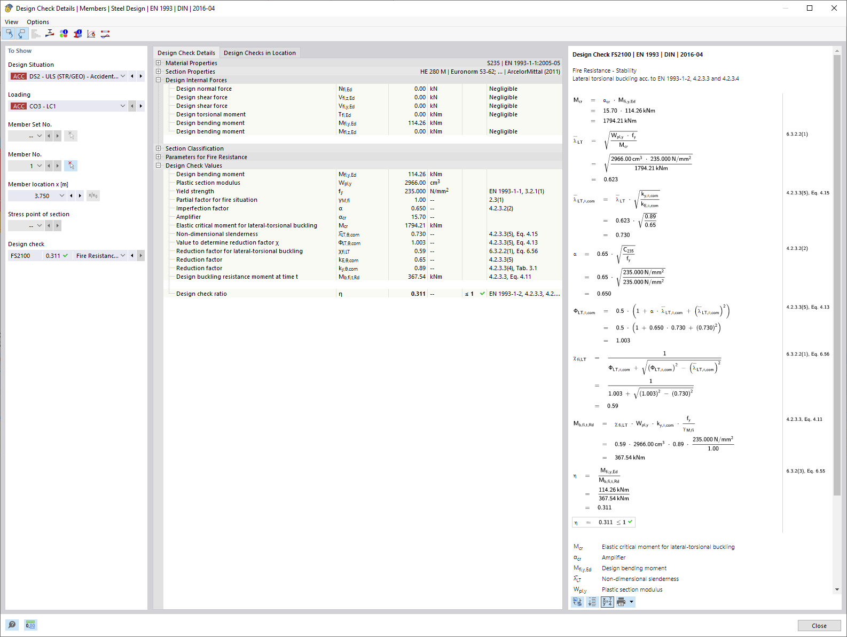The height and width of the screenshot is (637, 847).
Task: Open the Member No. dropdown
Action: coord(40,166)
